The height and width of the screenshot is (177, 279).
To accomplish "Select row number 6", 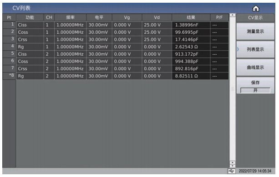I will [9, 62].
